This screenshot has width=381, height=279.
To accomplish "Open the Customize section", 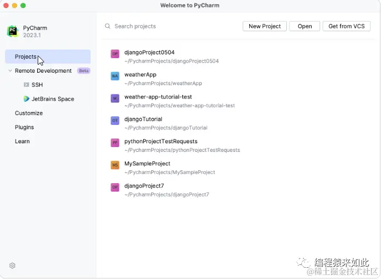I will 29,113.
